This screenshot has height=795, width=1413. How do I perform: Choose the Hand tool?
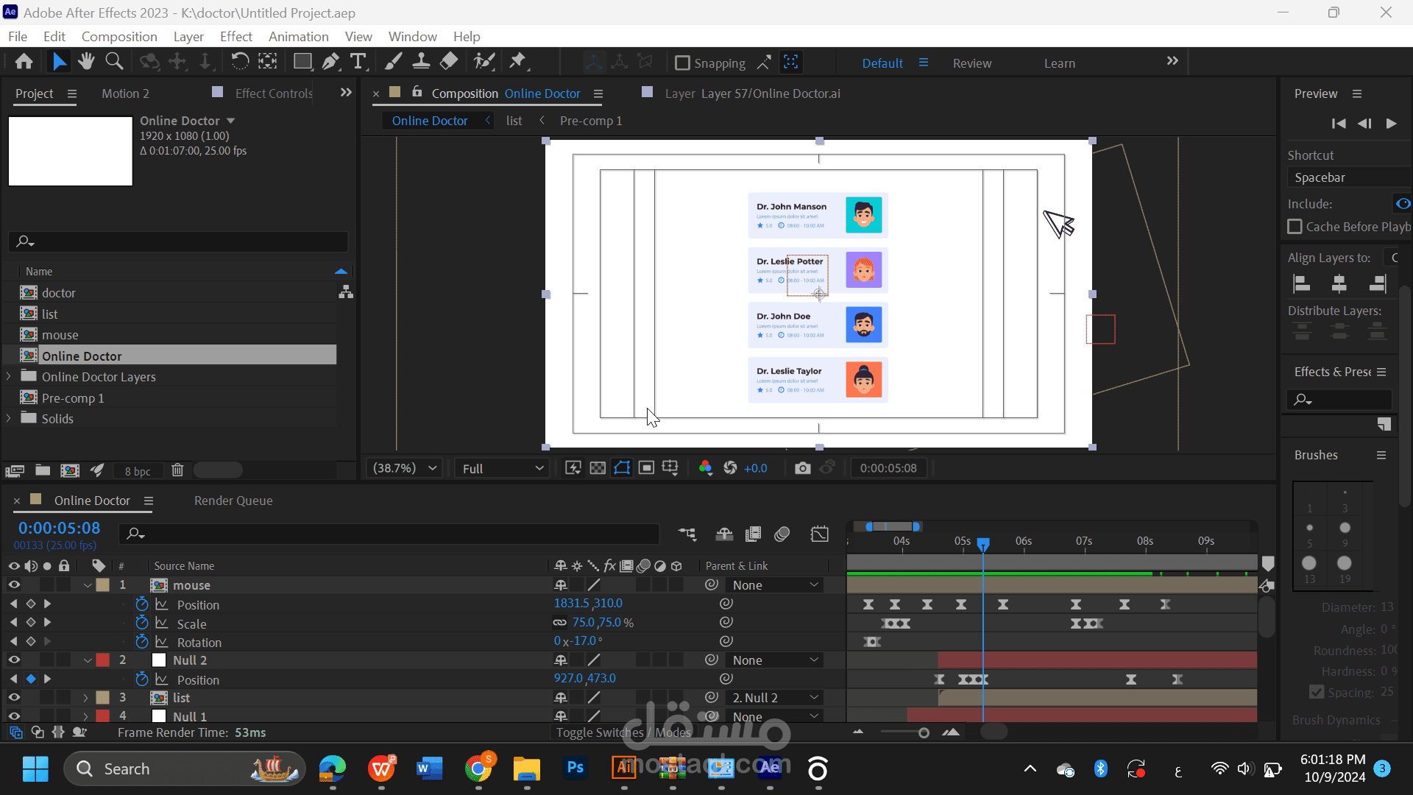pos(86,62)
